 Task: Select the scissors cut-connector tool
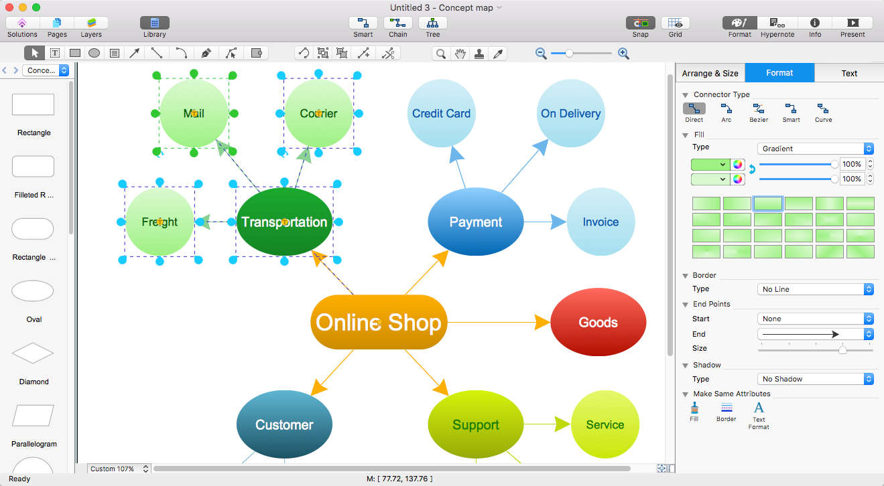tap(388, 53)
